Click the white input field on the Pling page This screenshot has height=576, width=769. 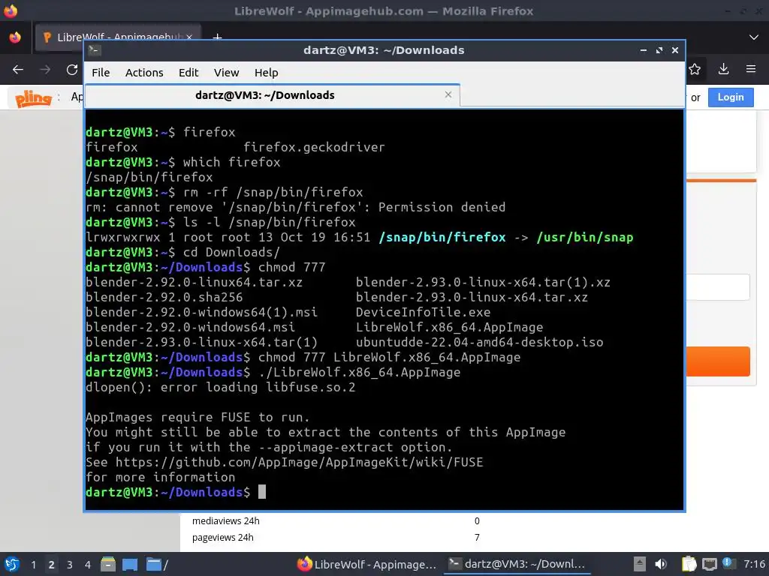click(717, 287)
